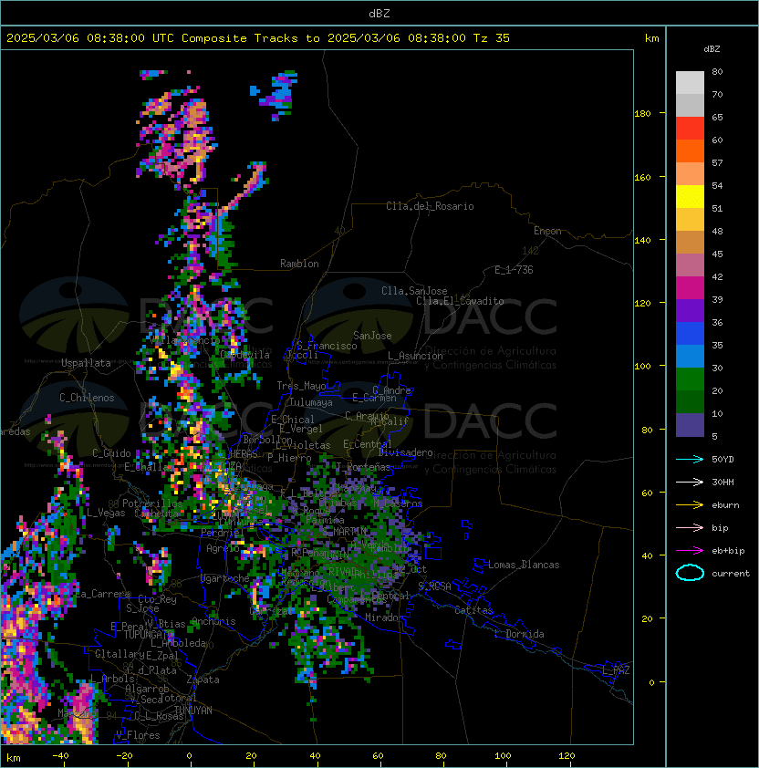
Task: Select the purple 36-39 dBZ swatch
Action: [x=690, y=311]
